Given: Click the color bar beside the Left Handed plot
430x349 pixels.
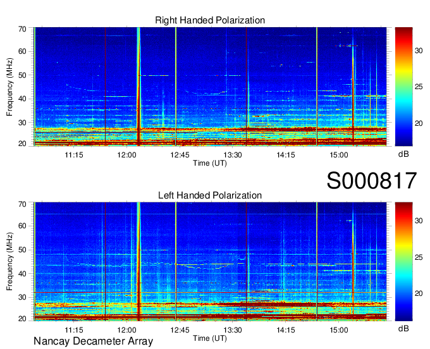Looking at the screenshot, I should pos(403,262).
